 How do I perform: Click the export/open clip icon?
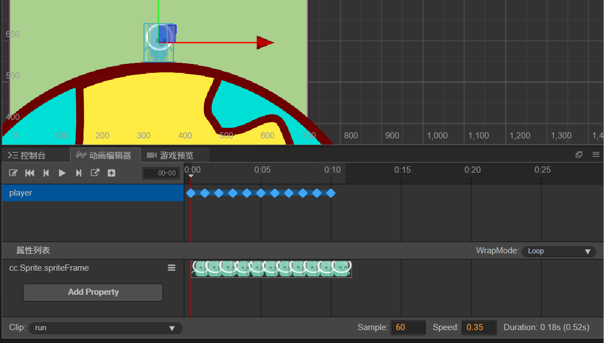click(x=95, y=173)
